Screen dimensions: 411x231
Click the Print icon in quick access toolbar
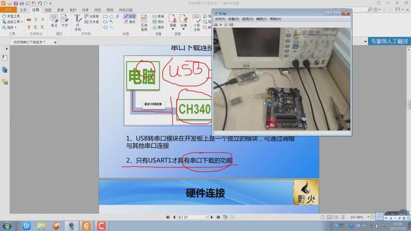(x=22, y=3)
